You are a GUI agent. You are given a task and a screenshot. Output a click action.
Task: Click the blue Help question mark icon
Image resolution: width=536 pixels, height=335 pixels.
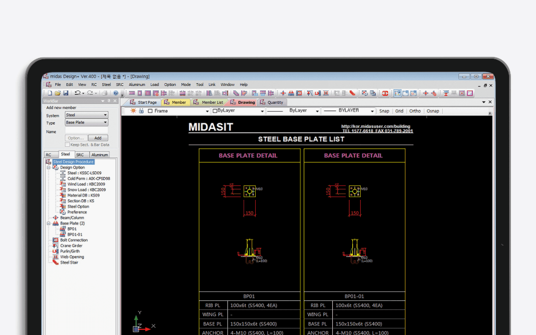click(116, 93)
